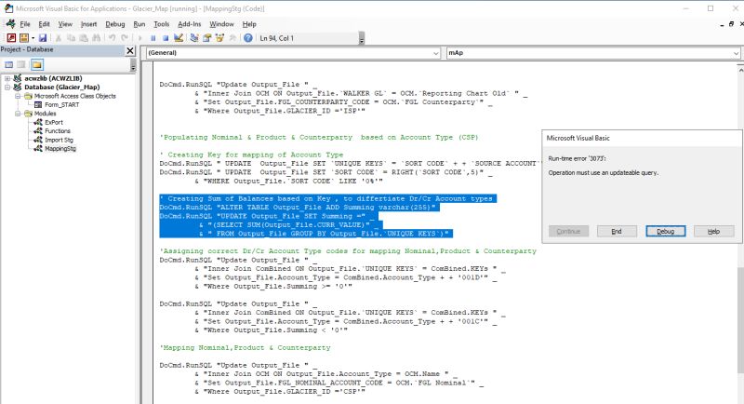744x404 pixels.
Task: Collapse the Microsoft Access Class Objects folder
Action: pyautogui.click(x=18, y=96)
